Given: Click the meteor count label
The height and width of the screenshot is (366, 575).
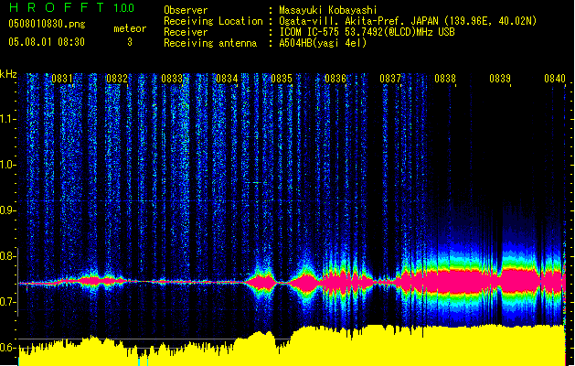Looking at the screenshot, I should point(130,28).
